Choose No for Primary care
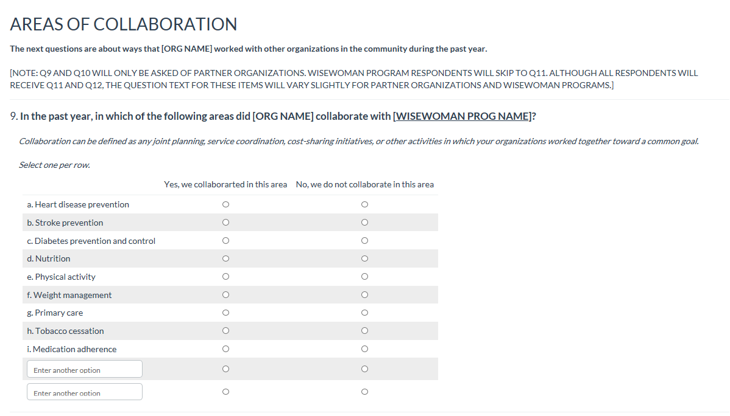Image resolution: width=730 pixels, height=416 pixels. click(x=364, y=313)
